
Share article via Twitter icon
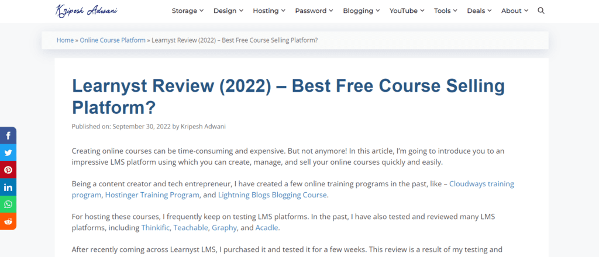[x=8, y=153]
